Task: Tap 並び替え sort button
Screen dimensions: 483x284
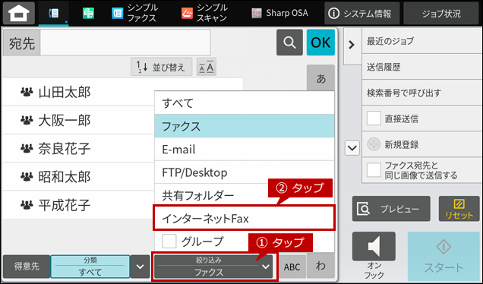Action: pos(162,67)
